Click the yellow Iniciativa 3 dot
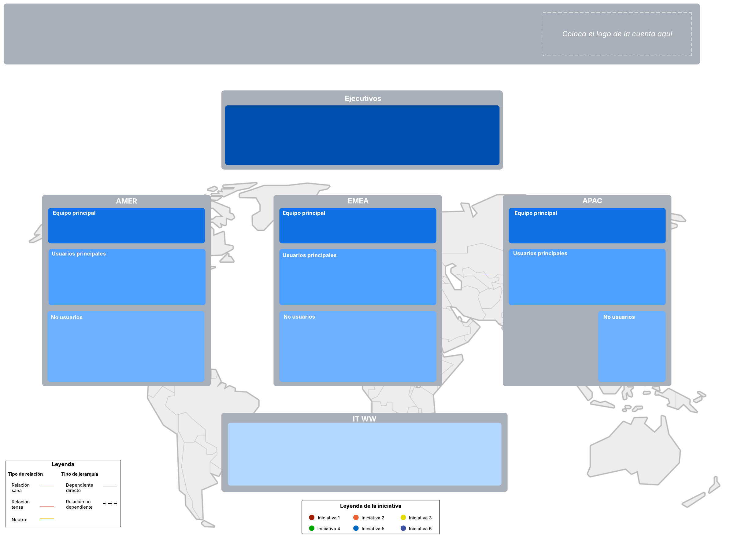The height and width of the screenshot is (560, 734). (403, 517)
